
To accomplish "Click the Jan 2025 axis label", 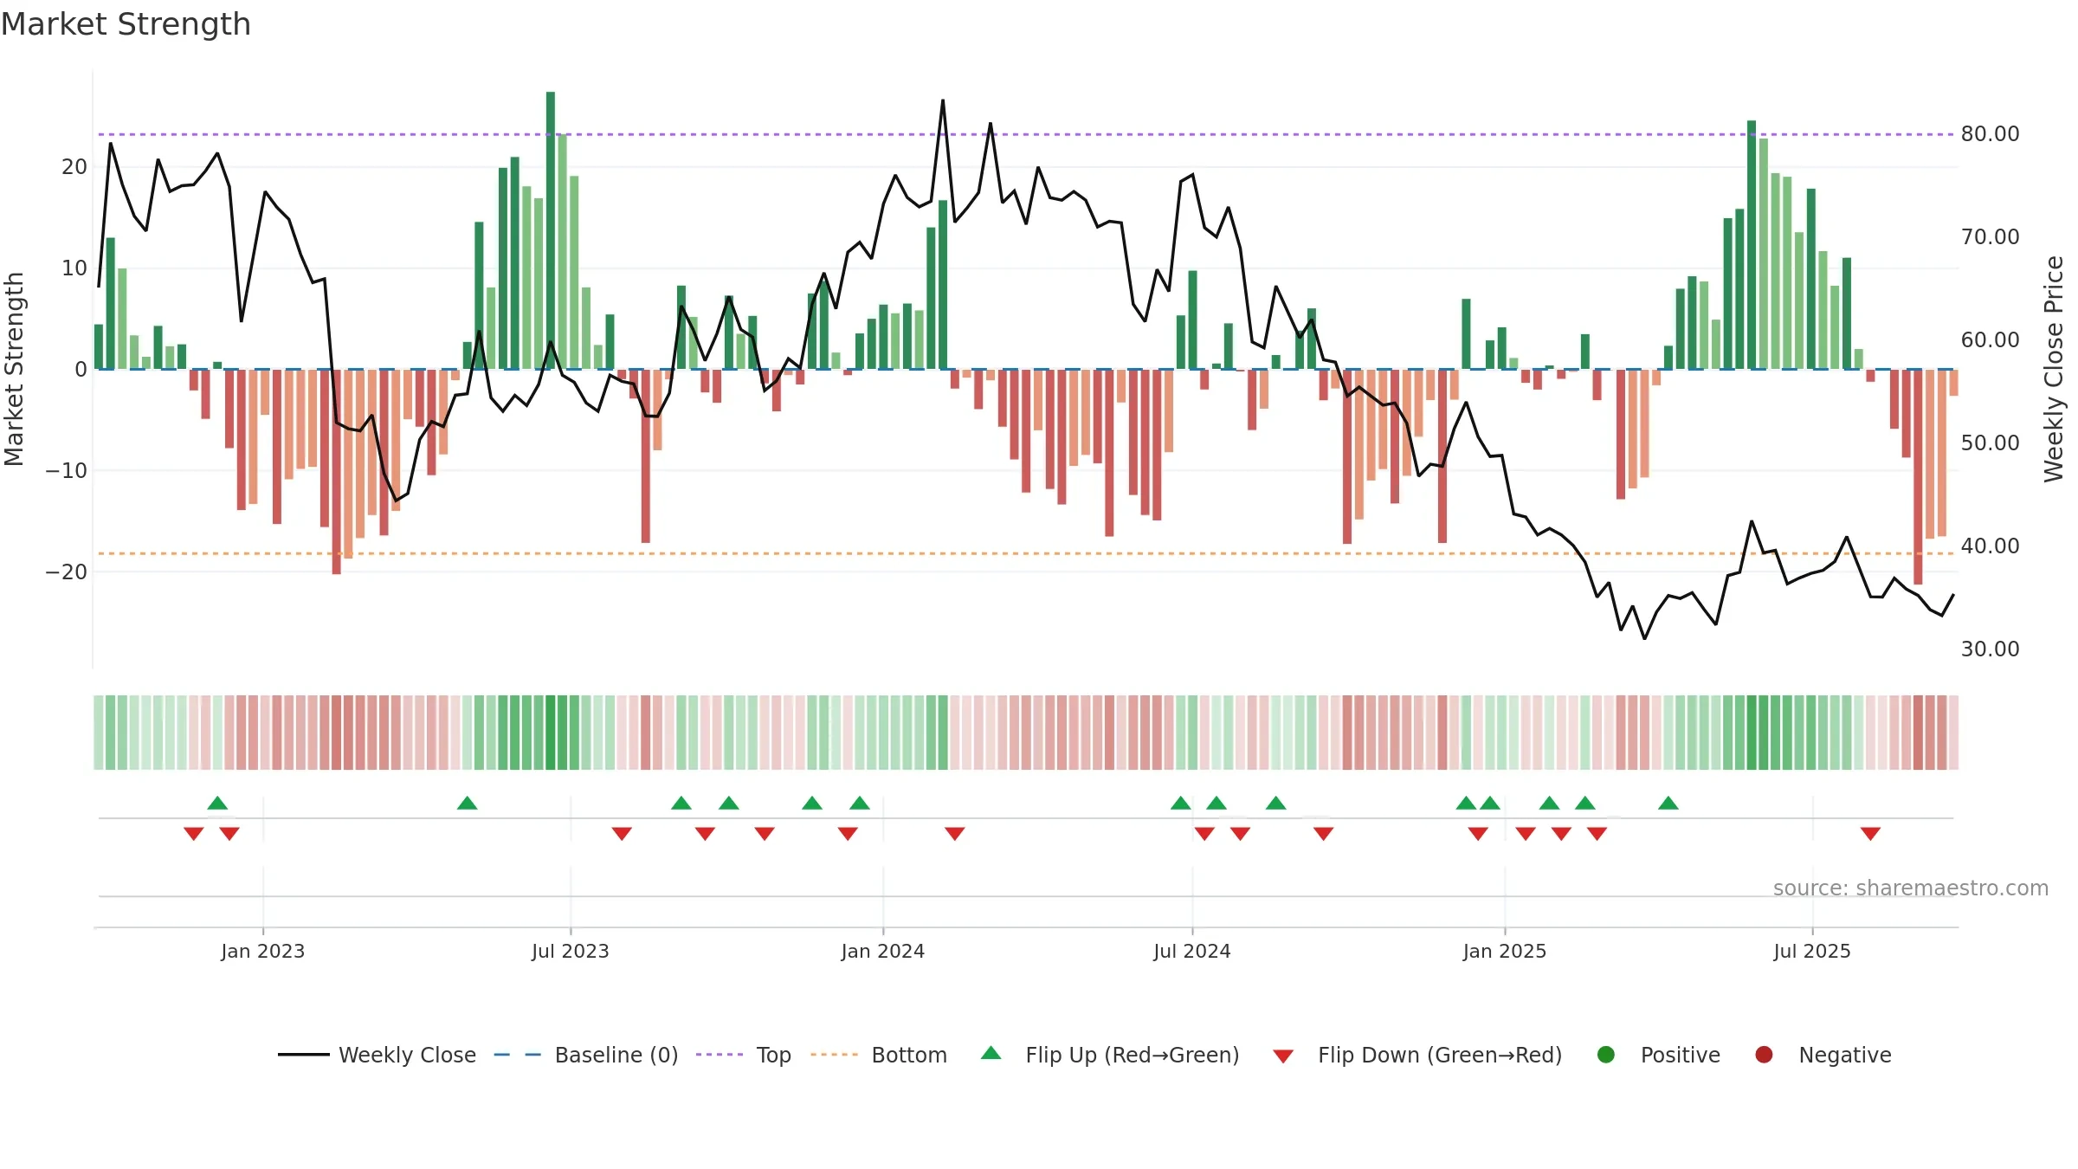I will (x=1505, y=951).
